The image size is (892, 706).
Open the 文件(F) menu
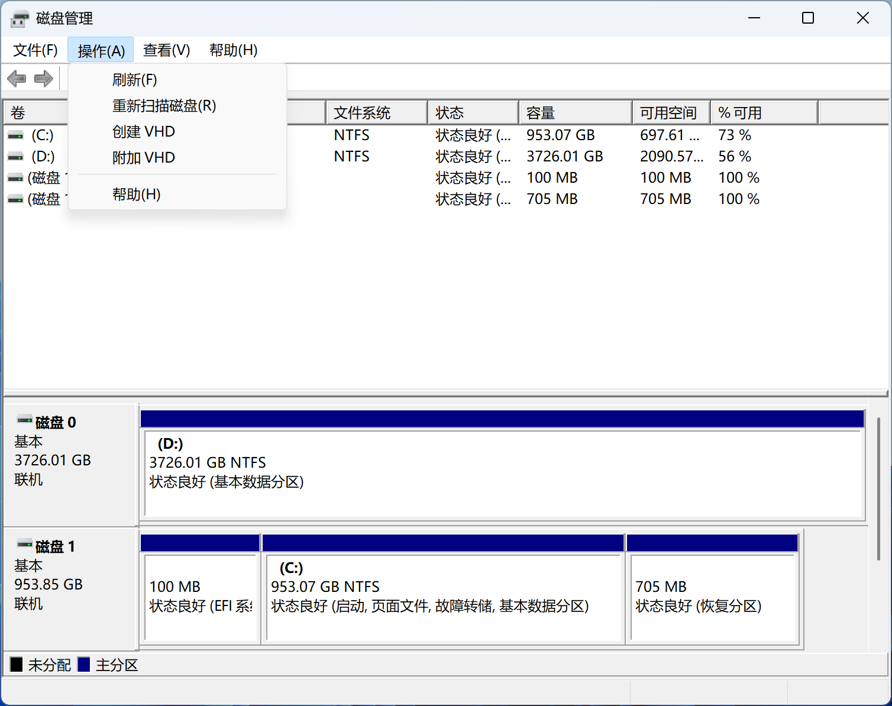[35, 50]
